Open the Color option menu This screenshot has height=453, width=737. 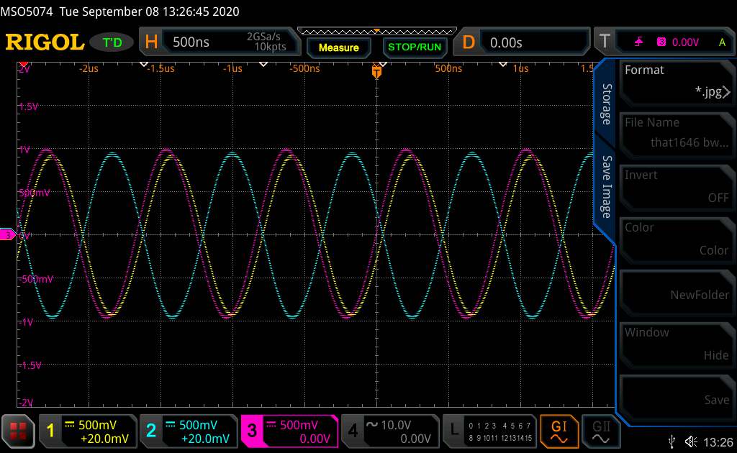675,239
